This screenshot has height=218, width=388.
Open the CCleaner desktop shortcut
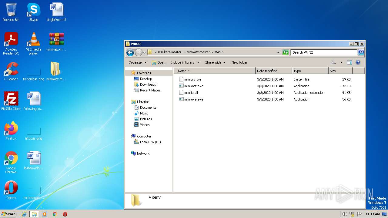coord(11,71)
